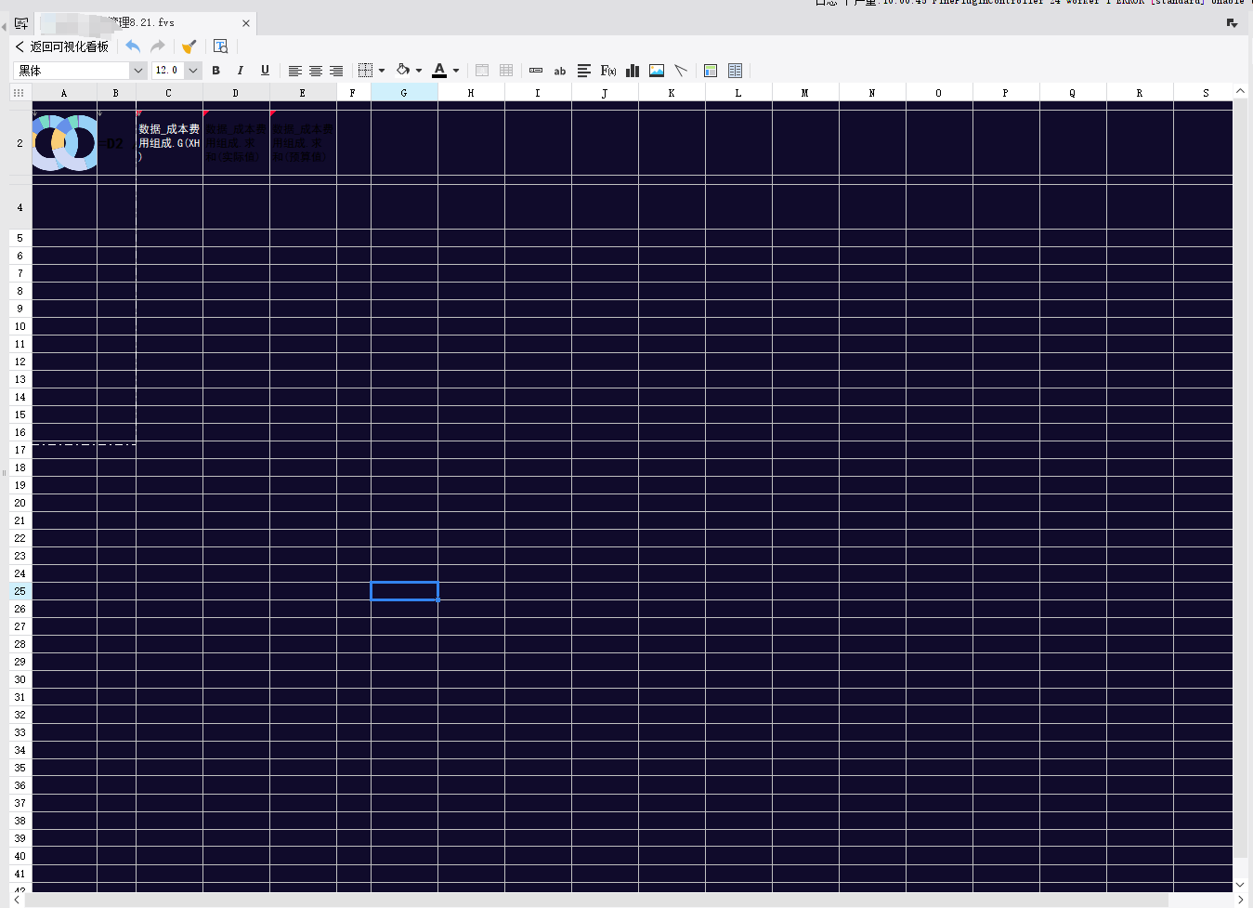
Task: Close the 8.21.fvs tab
Action: tap(246, 23)
